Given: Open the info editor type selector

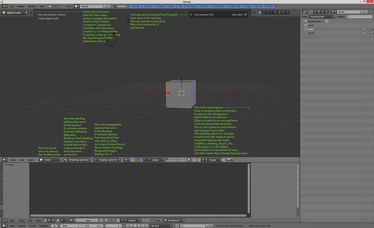Looking at the screenshot, I should (4, 6).
